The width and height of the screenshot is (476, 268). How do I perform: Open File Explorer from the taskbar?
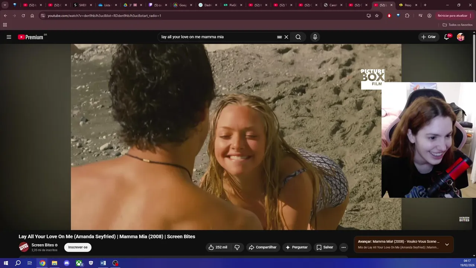pyautogui.click(x=54, y=263)
